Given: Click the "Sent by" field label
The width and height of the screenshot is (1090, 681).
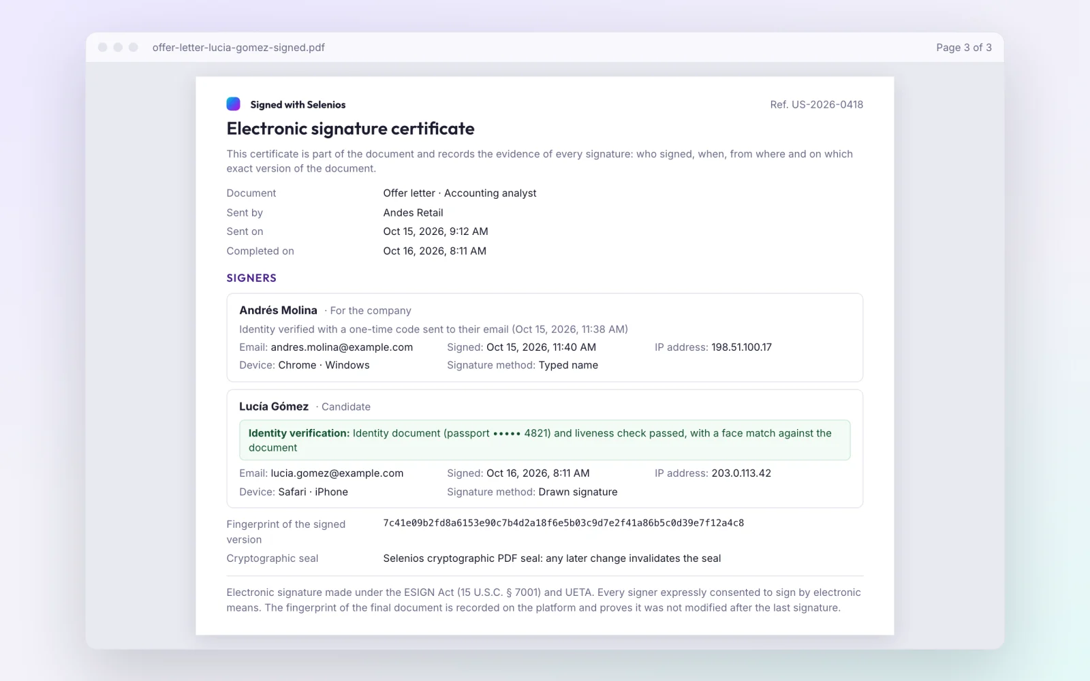Looking at the screenshot, I should click(245, 212).
